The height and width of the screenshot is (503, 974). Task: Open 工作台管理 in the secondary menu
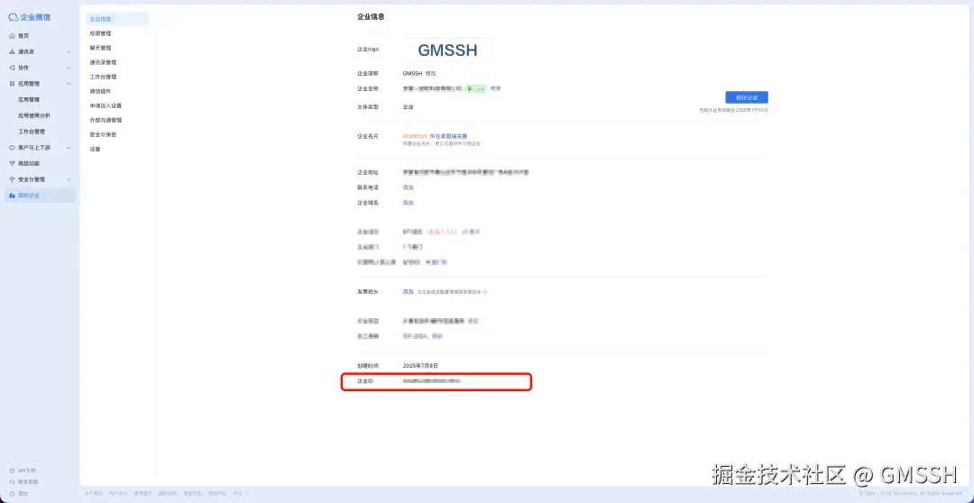tap(103, 77)
